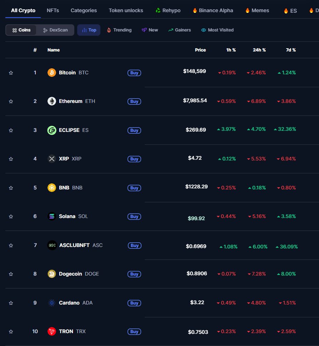
Task: Open the ES hot tab
Action: point(290,11)
